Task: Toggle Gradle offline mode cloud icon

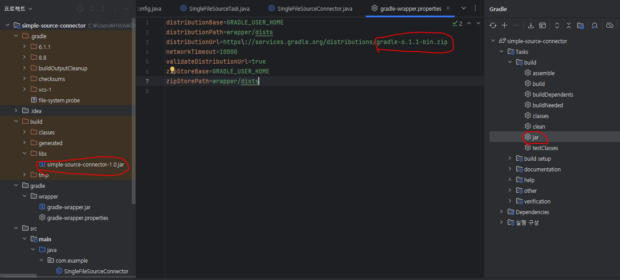Action: [x=610, y=25]
